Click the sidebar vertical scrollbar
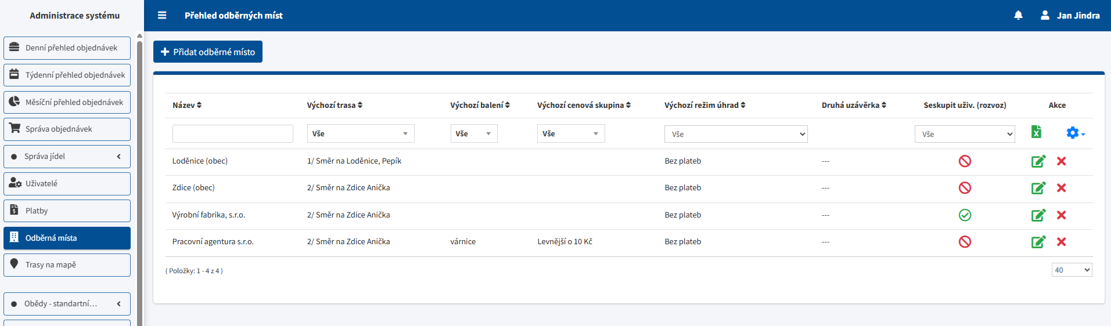Image resolution: width=1111 pixels, height=326 pixels. point(139,174)
